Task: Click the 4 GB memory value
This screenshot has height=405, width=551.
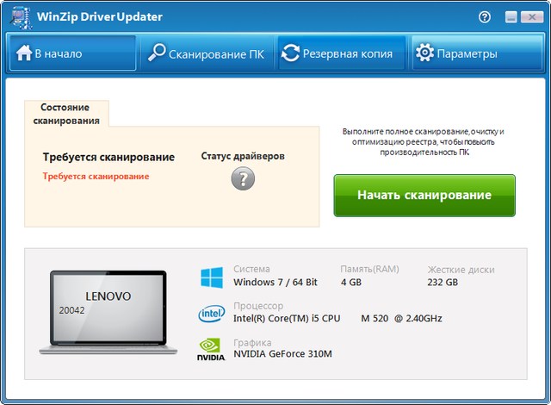Action: 351,282
